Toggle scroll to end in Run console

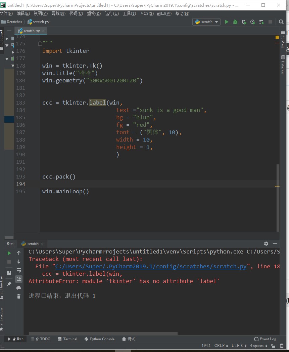[x=19, y=279]
